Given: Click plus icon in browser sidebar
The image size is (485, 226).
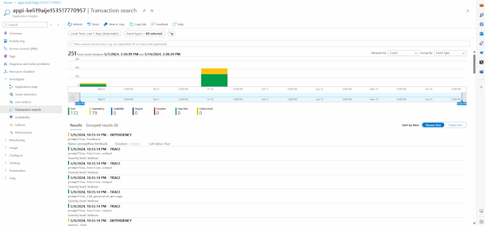Looking at the screenshot, I should click(481, 87).
